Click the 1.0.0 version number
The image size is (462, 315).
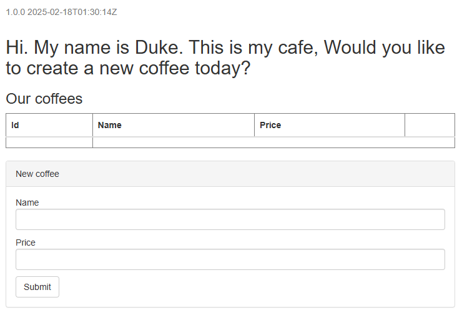tap(15, 12)
